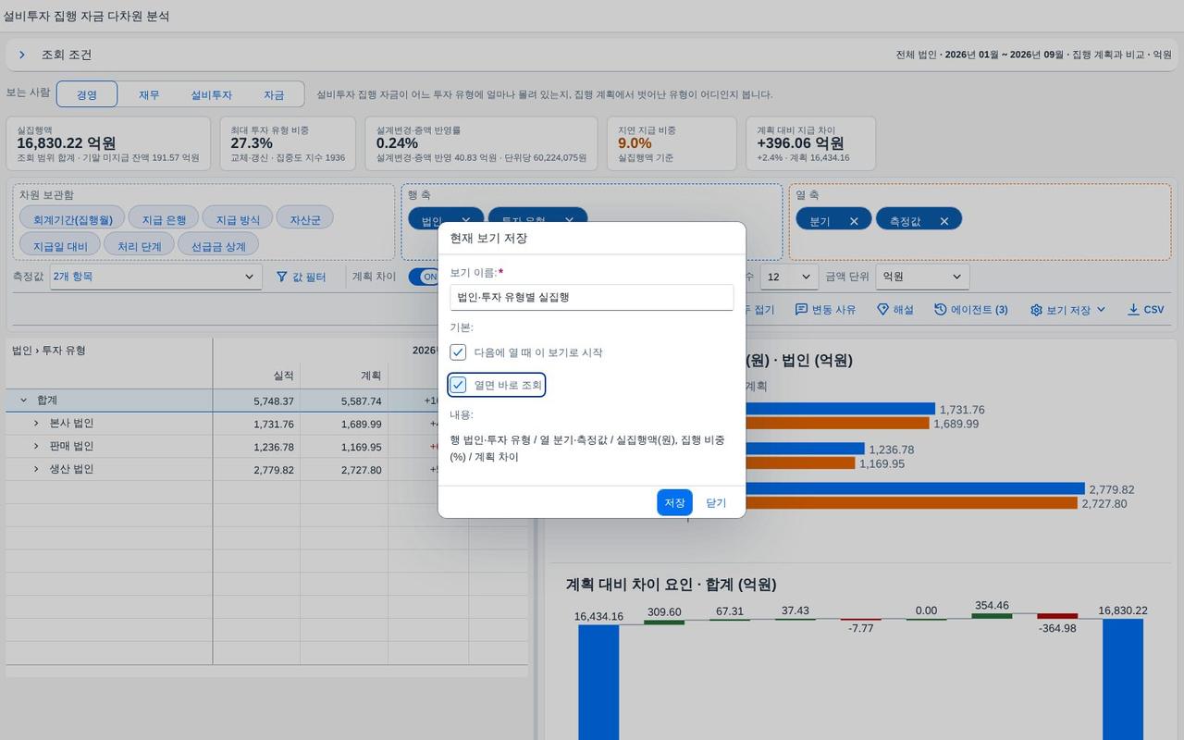Viewport: 1184px width, 740px height.
Task: Uncheck the 열면 바로 조회 checkbox
Action: (458, 385)
